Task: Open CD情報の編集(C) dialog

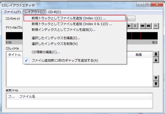Action: [x=46, y=52]
